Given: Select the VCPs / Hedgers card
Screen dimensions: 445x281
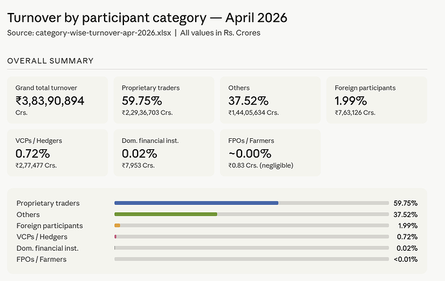Looking at the screenshot, I should pos(57,152).
